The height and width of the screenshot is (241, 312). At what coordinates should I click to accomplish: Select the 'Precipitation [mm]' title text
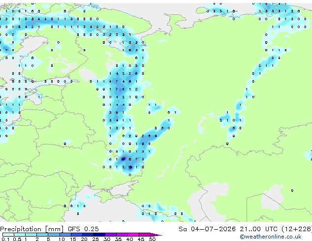click(32, 229)
